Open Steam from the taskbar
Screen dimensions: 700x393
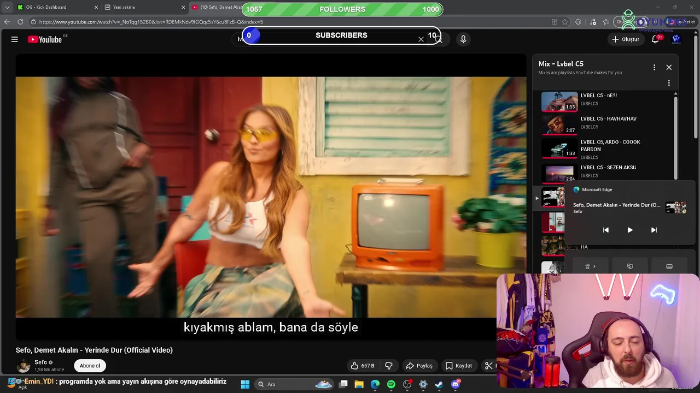[x=439, y=384]
